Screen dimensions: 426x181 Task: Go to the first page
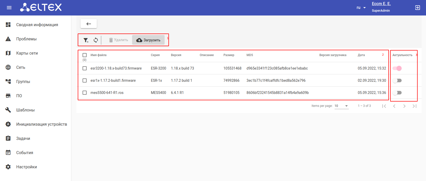(x=384, y=106)
